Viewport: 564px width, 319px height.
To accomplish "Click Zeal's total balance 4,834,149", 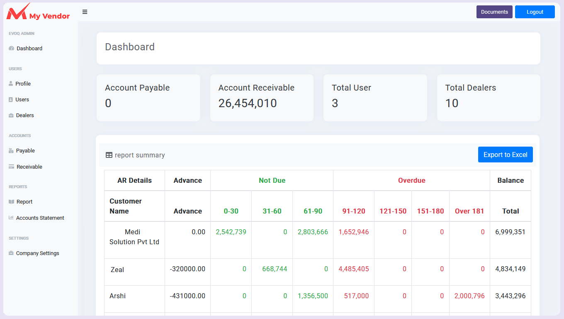I will tap(510, 269).
